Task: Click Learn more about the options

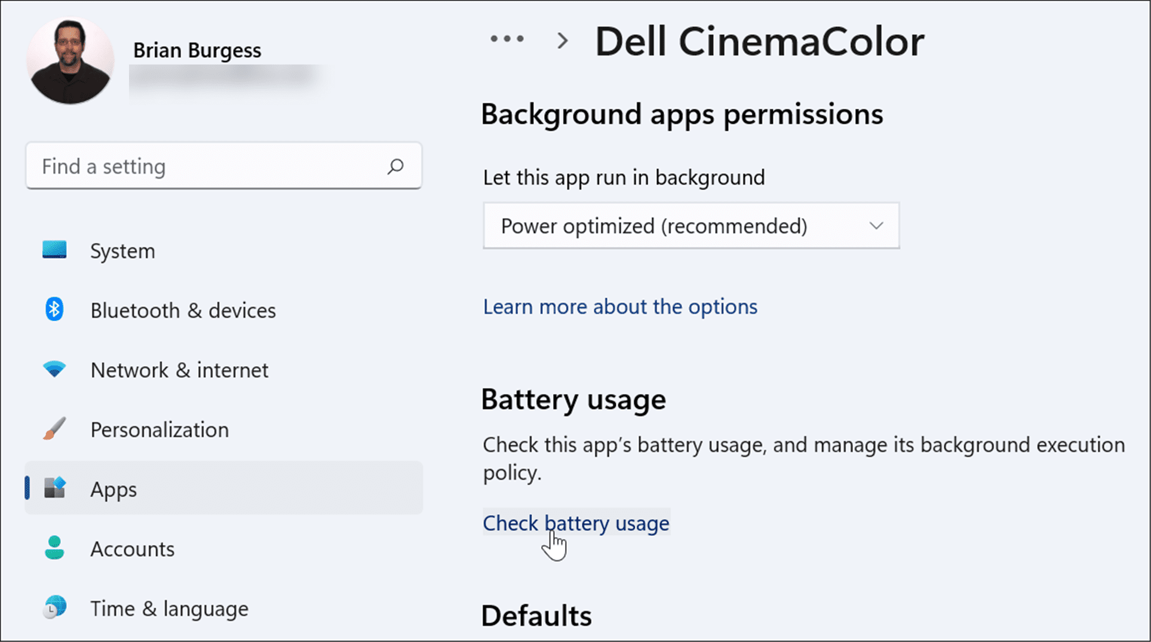Action: [x=620, y=306]
